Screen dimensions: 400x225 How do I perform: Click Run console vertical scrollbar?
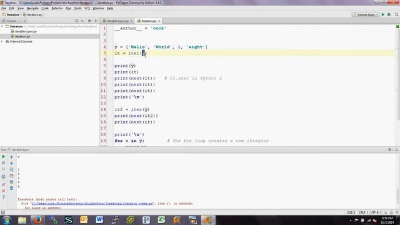pyautogui.click(x=398, y=196)
